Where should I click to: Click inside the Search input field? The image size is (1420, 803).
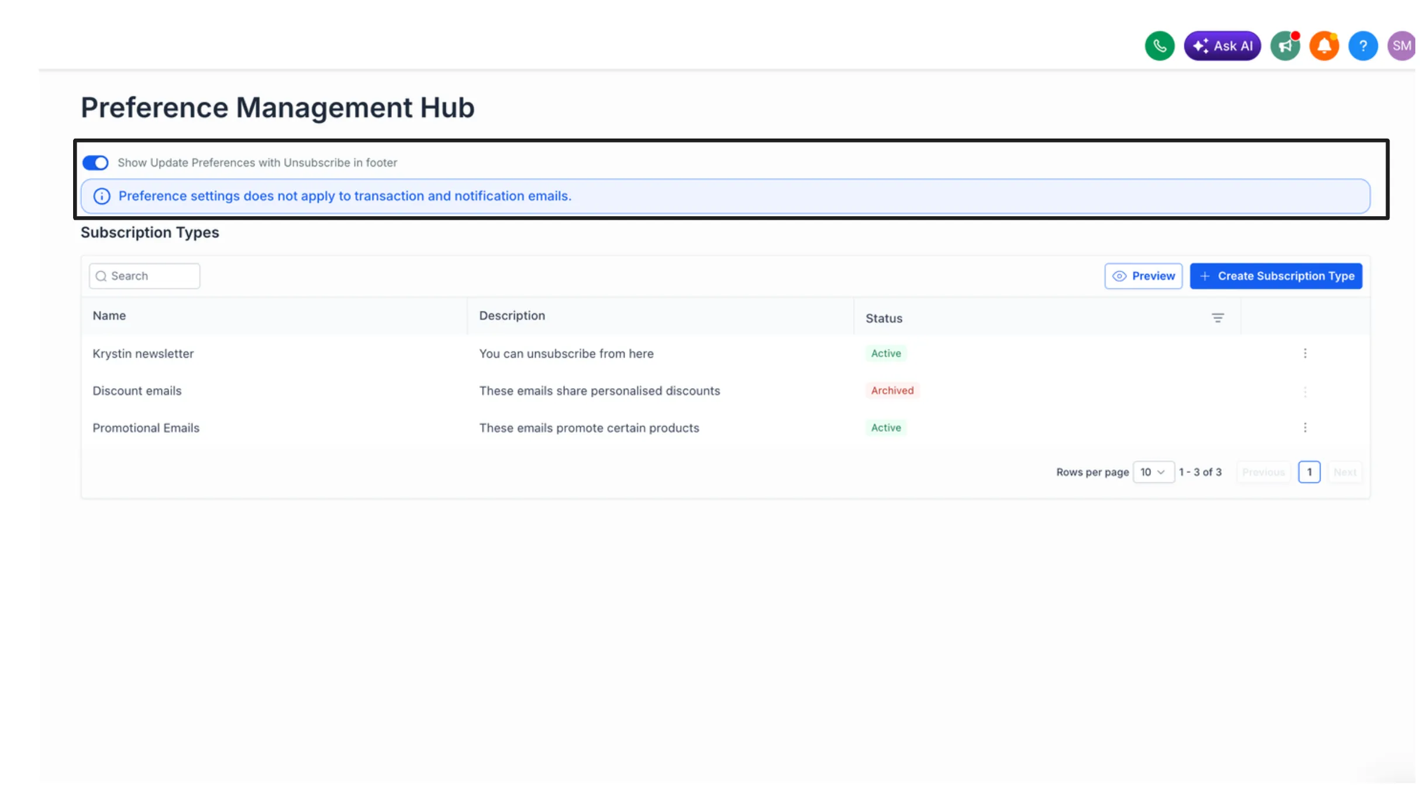pos(146,276)
